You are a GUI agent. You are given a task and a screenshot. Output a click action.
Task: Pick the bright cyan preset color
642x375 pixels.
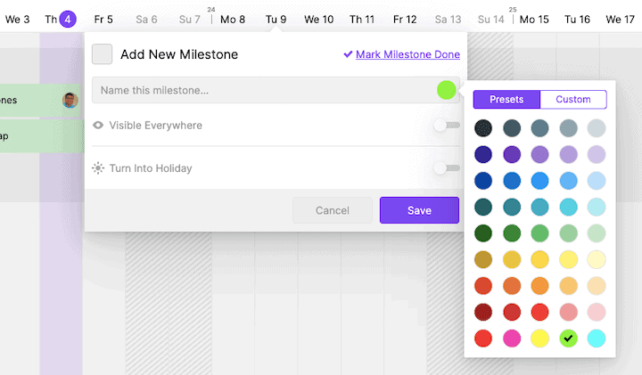[x=597, y=338]
